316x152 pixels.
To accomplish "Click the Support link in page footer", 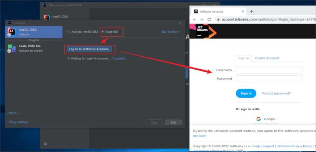I will pos(269,146).
